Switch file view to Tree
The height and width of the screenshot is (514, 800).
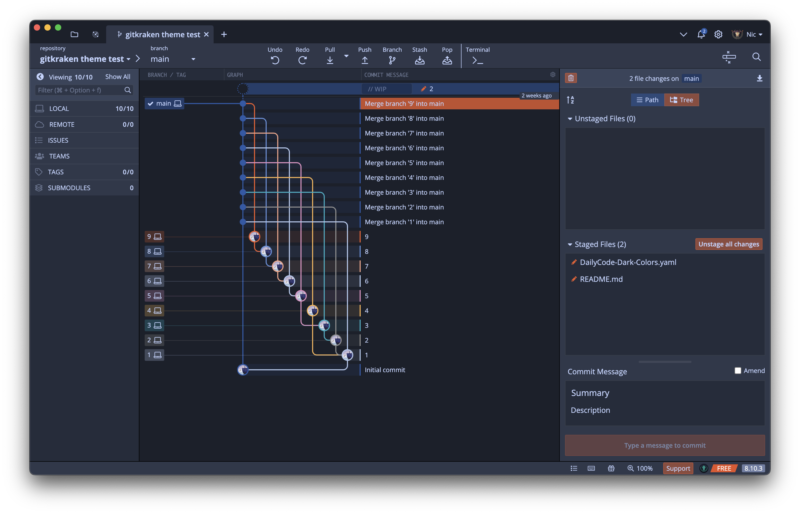point(681,100)
